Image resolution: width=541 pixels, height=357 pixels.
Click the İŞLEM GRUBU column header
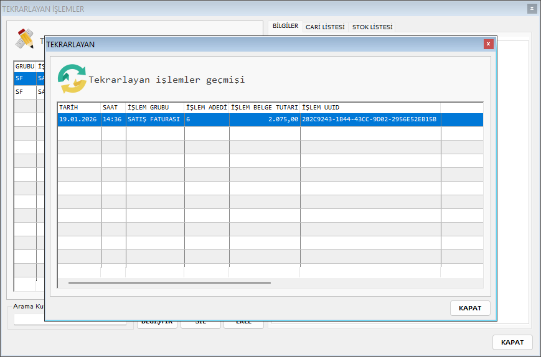coord(154,108)
